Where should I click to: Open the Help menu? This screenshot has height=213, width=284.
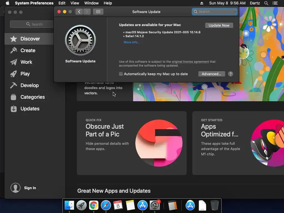[108, 3]
